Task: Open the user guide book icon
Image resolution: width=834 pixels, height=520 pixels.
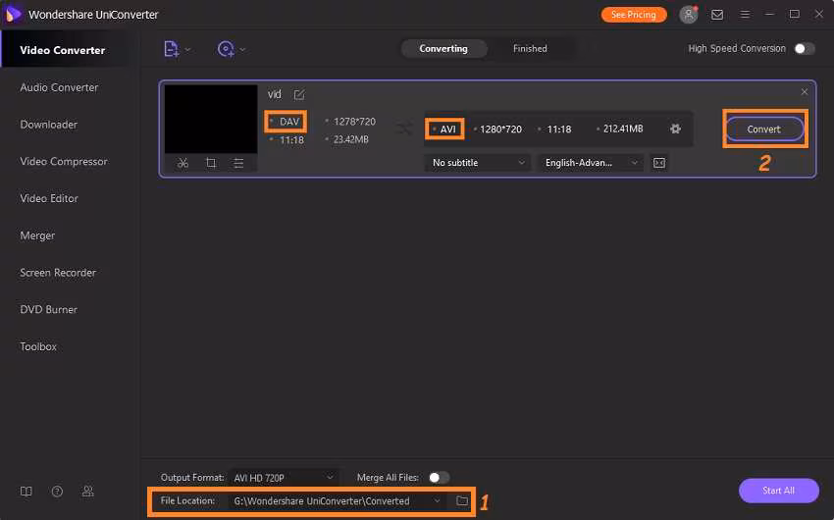Action: pyautogui.click(x=26, y=492)
